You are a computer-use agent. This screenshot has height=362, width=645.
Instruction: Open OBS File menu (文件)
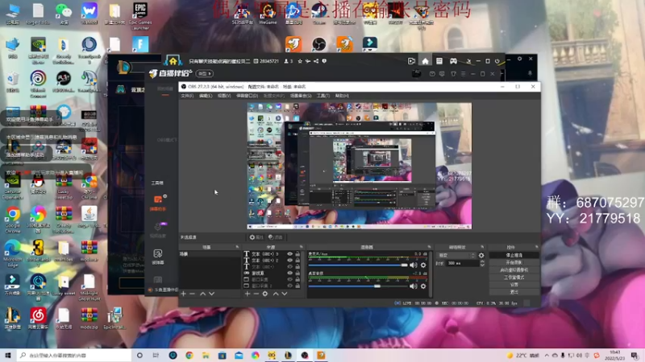pos(187,96)
